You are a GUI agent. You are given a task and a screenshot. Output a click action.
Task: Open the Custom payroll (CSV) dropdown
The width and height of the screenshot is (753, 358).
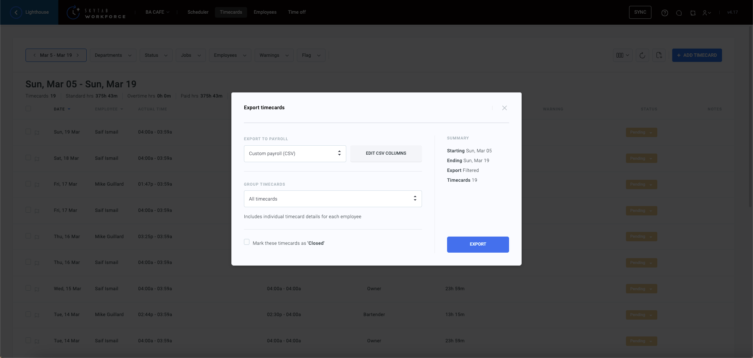point(295,154)
